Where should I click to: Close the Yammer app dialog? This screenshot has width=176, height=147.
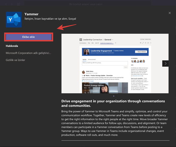click(x=170, y=13)
